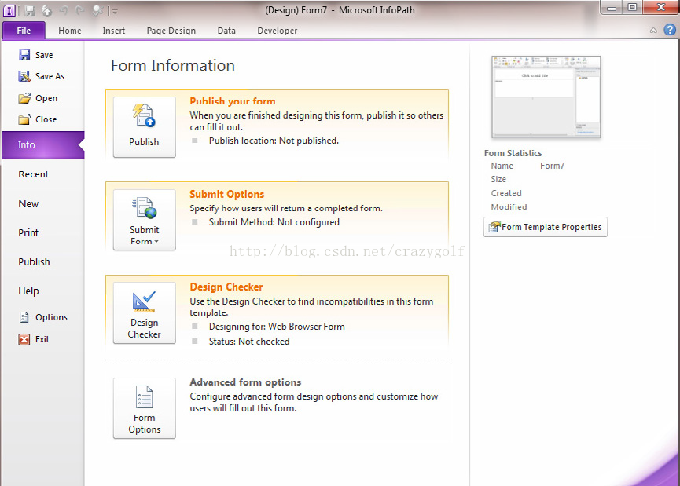The width and height of the screenshot is (680, 486).
Task: Click the red Exit icon
Action: coord(24,339)
